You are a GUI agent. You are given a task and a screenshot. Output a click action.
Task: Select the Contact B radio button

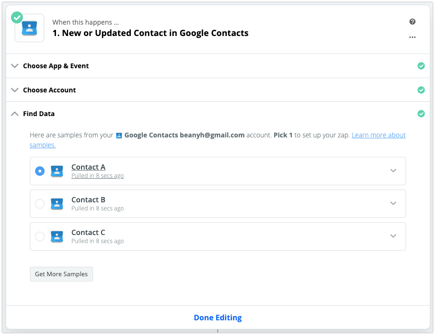(x=40, y=204)
